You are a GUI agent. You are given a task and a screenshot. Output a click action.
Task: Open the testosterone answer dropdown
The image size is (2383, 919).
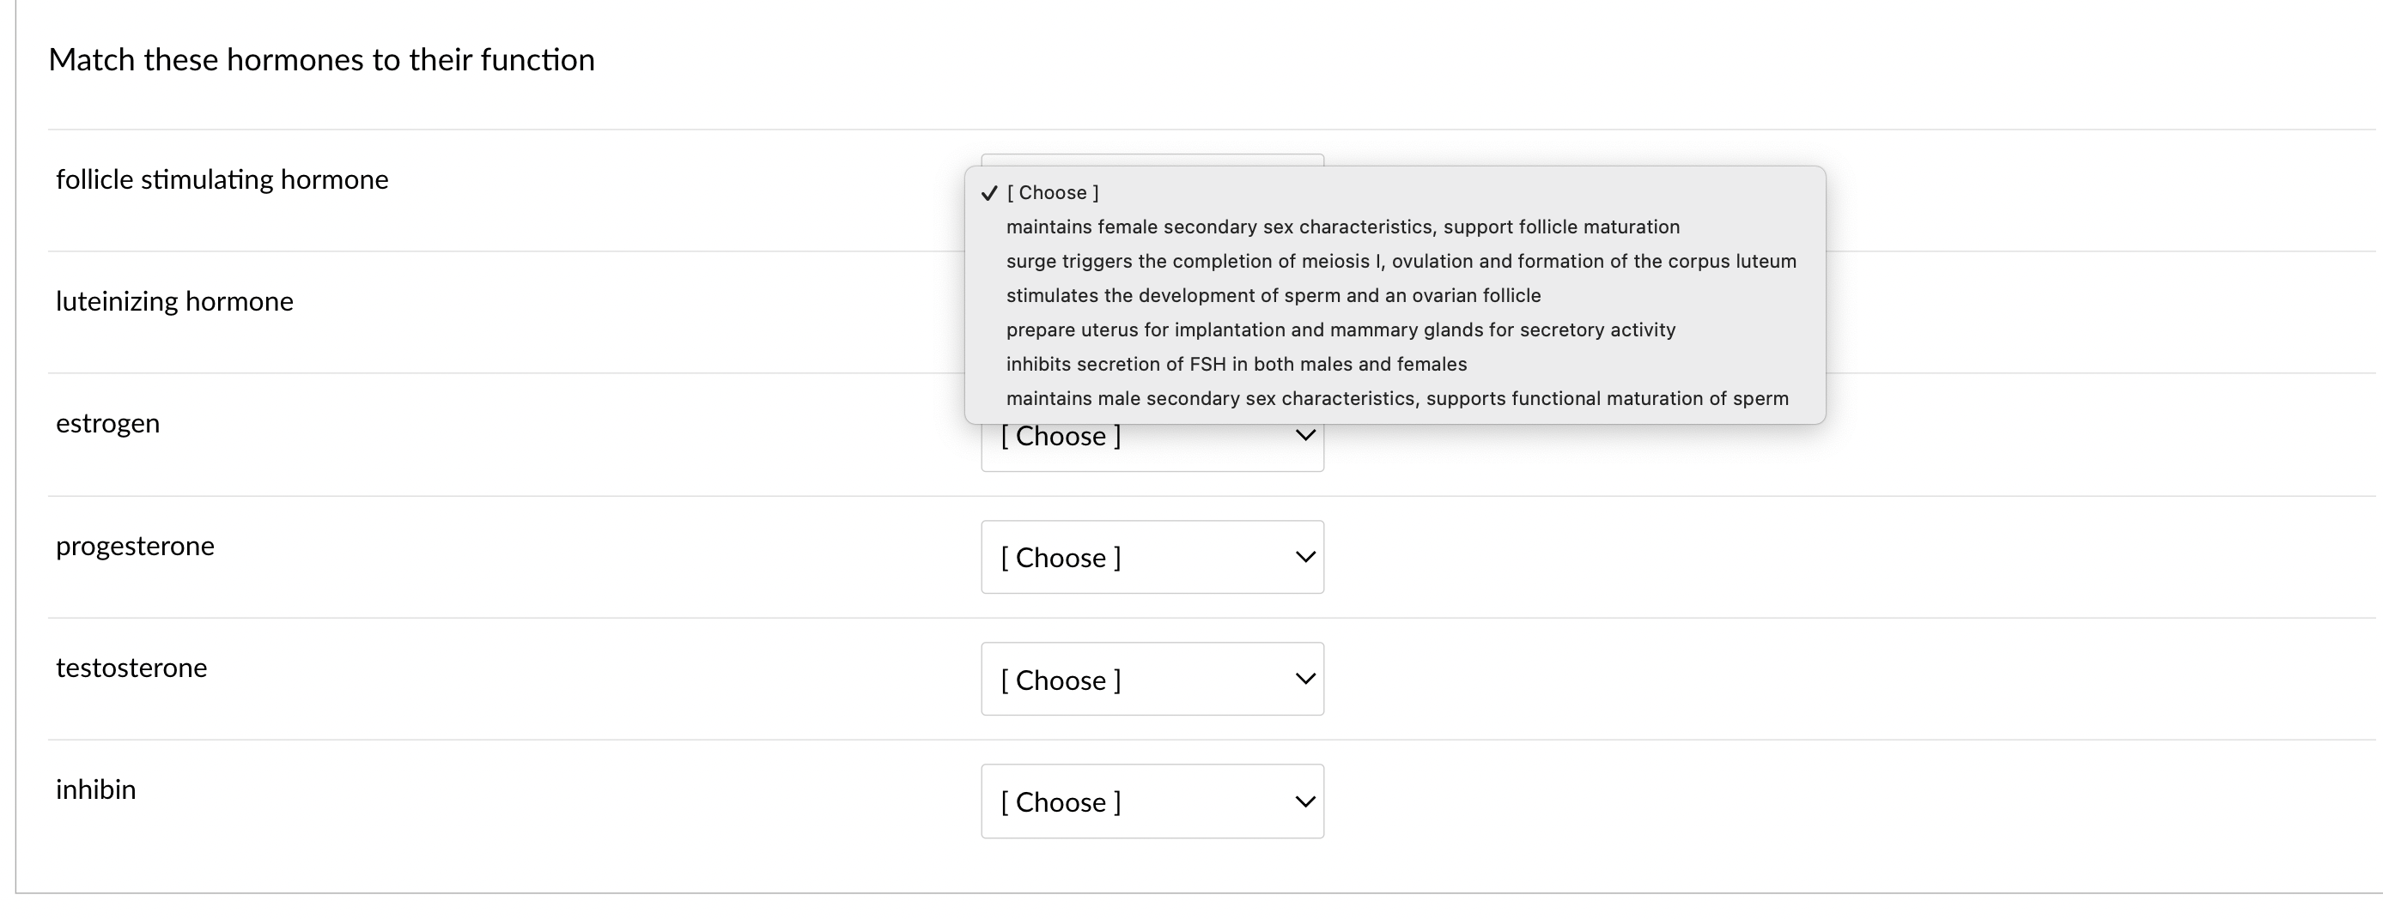1151,679
